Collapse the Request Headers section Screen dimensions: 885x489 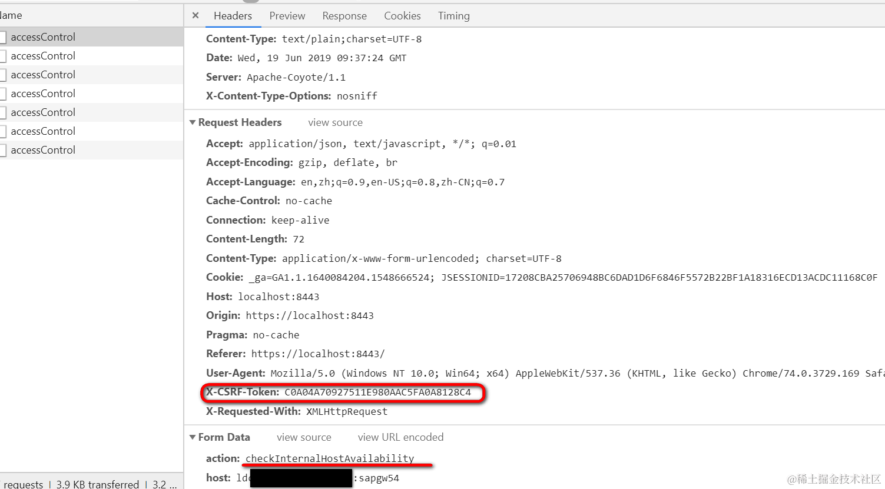point(193,122)
